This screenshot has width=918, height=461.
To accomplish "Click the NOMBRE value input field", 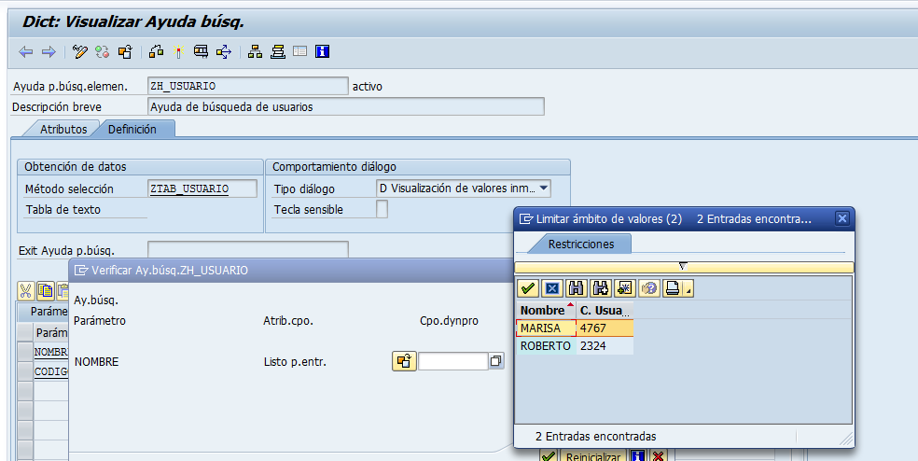I will (x=452, y=361).
